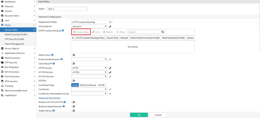Viewport: 260px width, 118px height.
Task: Open the Certificate dropdown
Action: pos(90,89)
